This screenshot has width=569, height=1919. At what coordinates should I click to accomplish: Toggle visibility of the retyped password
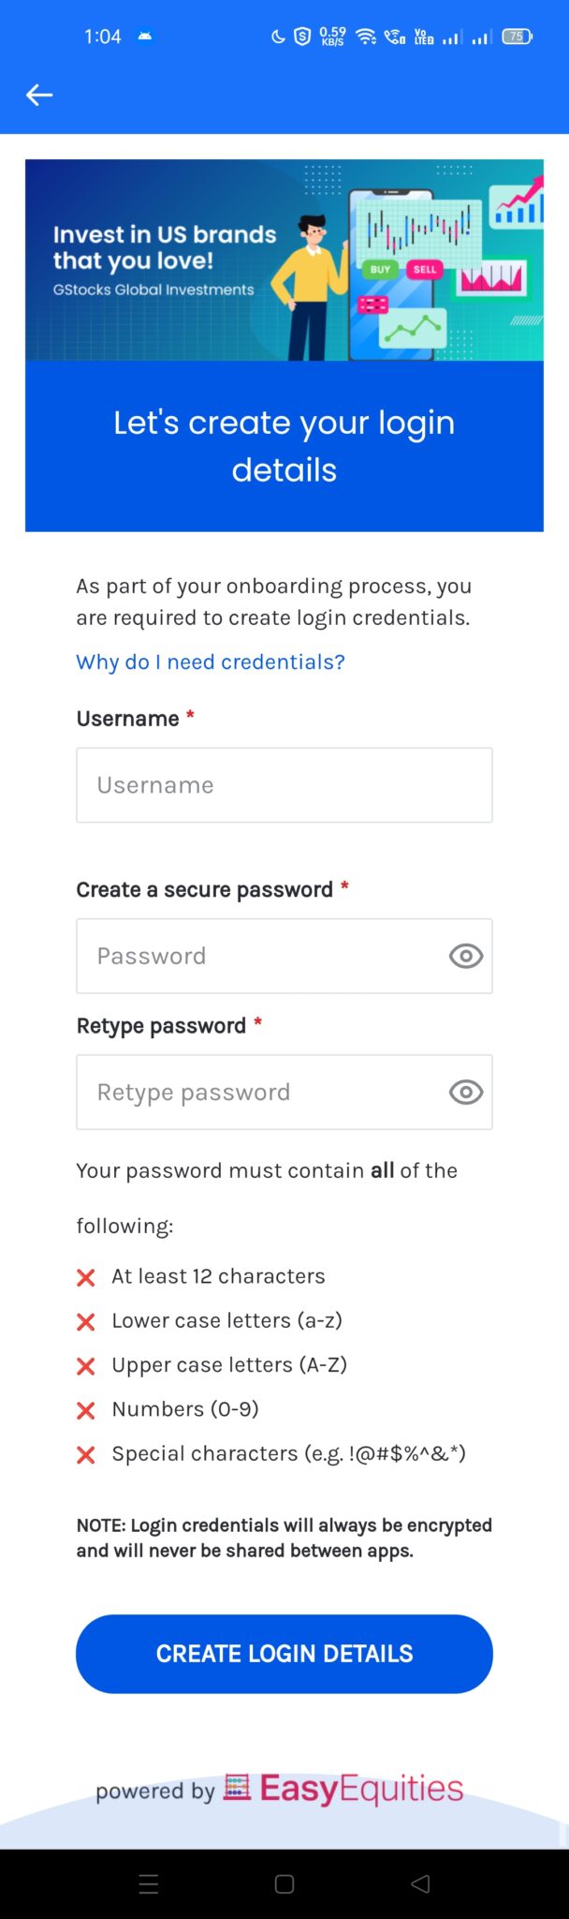click(x=466, y=1092)
